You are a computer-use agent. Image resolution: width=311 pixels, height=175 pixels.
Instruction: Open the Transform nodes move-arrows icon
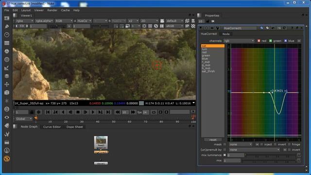pyautogui.click(x=7, y=84)
